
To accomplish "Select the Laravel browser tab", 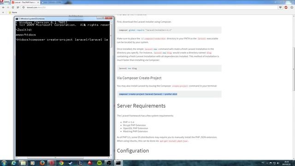I will [x=25, y=2].
